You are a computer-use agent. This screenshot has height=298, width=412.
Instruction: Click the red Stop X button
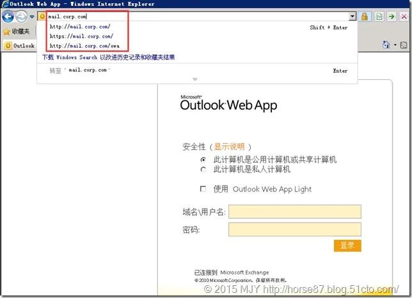click(404, 17)
